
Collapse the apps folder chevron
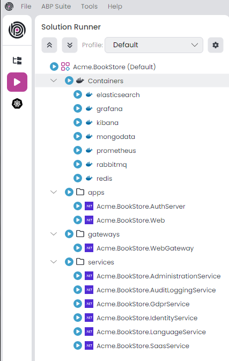click(54, 192)
